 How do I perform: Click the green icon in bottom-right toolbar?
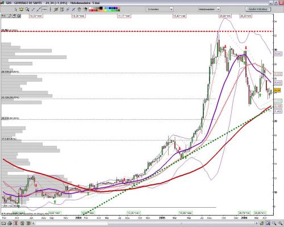point(262,224)
